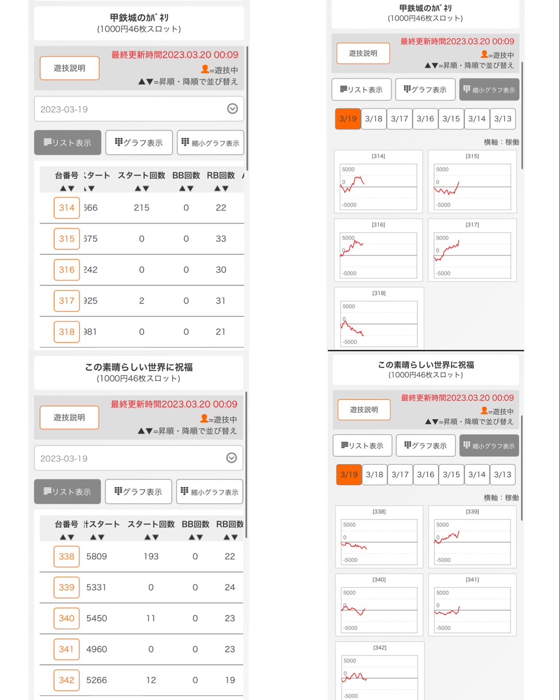560x700 pixels.
Task: Select the 3/17 date in 甲鉄城 mini-graph view
Action: (x=400, y=119)
